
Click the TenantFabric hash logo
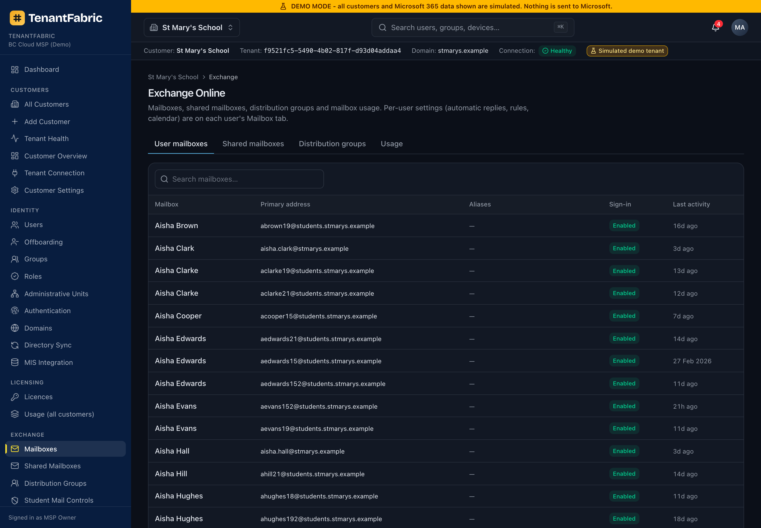(17, 18)
